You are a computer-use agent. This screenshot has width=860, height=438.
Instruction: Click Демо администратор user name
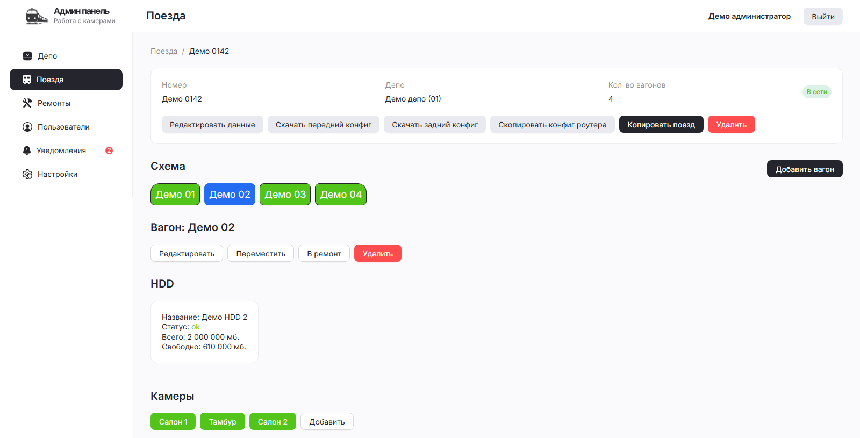749,16
